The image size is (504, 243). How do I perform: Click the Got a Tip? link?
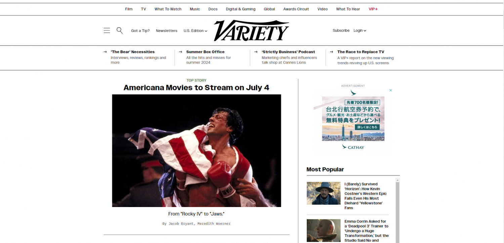(x=140, y=31)
